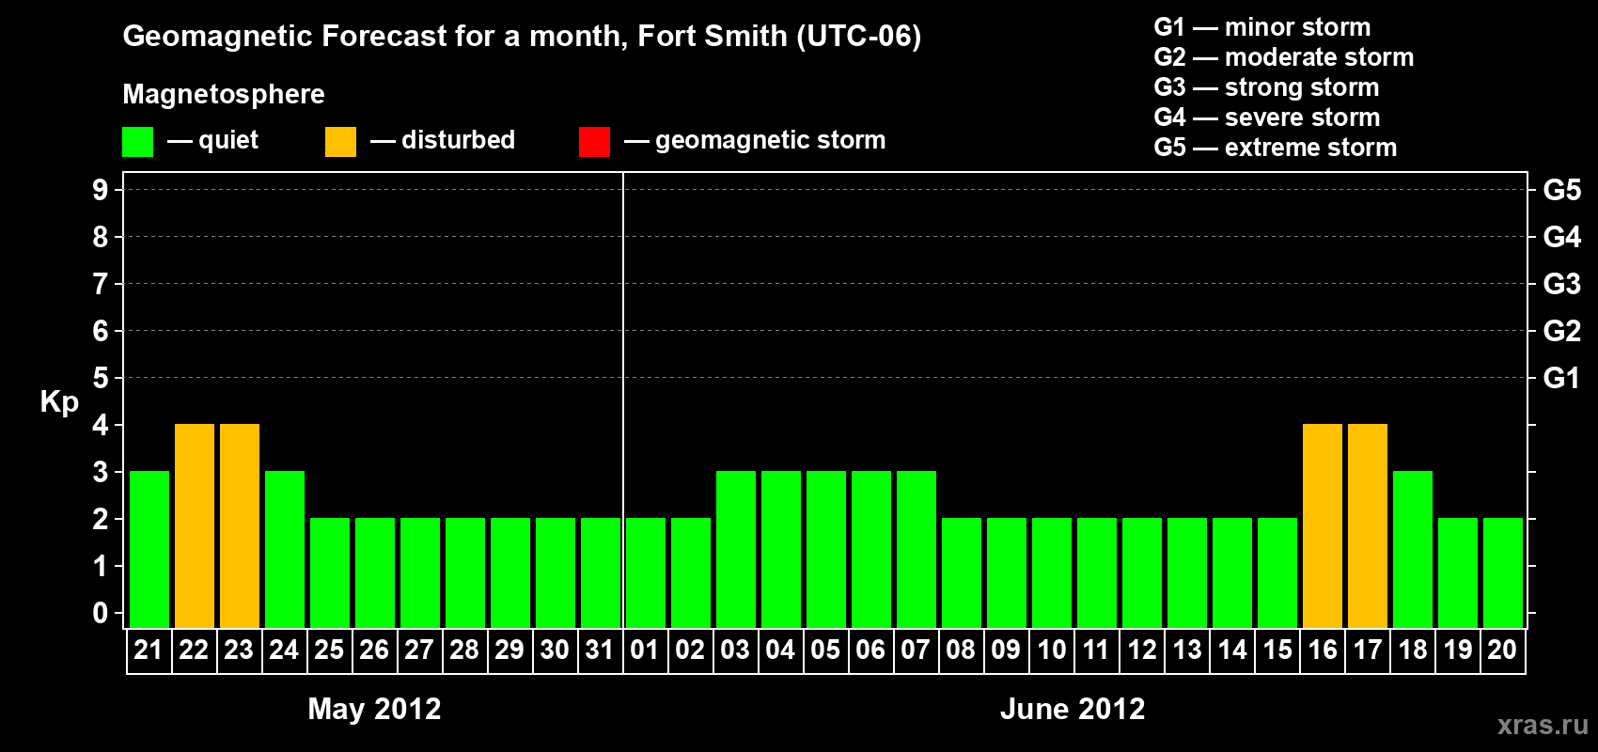
Task: Select the green bar for May 21
Action: click(x=149, y=549)
